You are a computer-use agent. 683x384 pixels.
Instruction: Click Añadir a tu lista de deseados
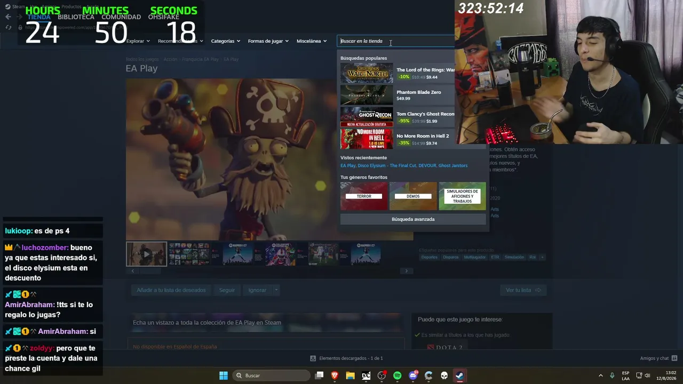(171, 290)
